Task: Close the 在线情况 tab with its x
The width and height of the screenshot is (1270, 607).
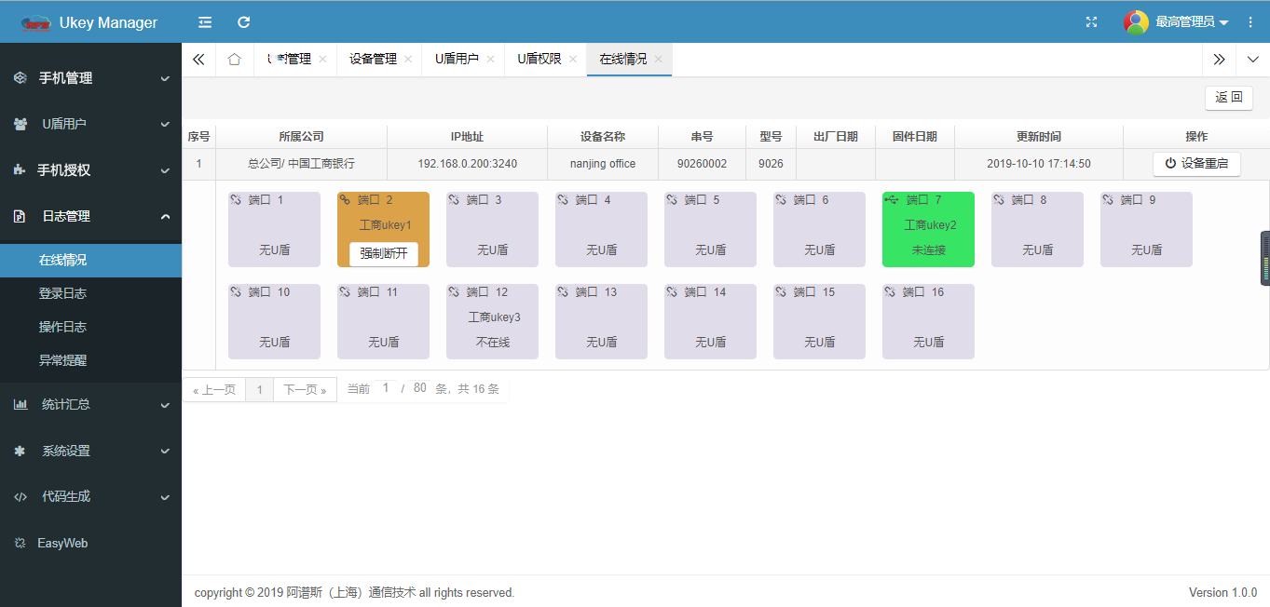Action: (658, 59)
